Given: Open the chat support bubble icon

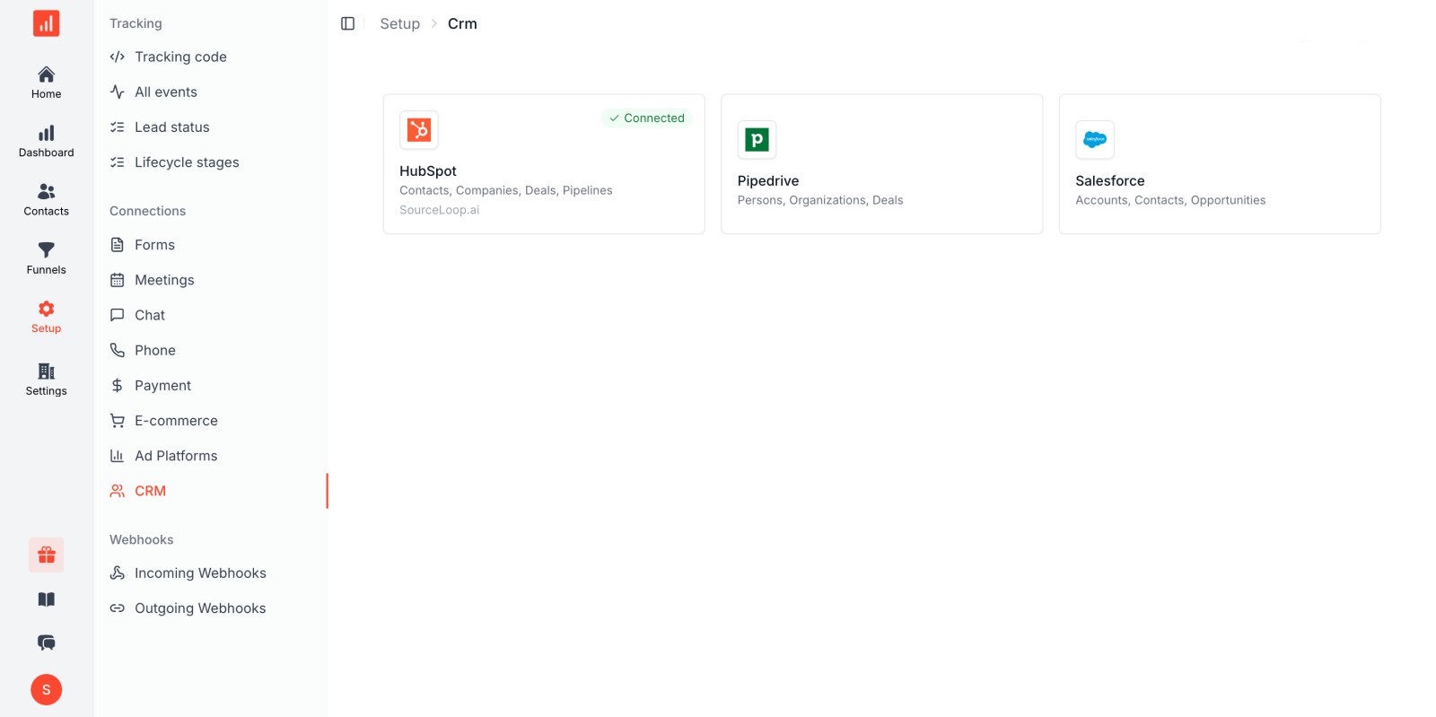Looking at the screenshot, I should click(47, 643).
